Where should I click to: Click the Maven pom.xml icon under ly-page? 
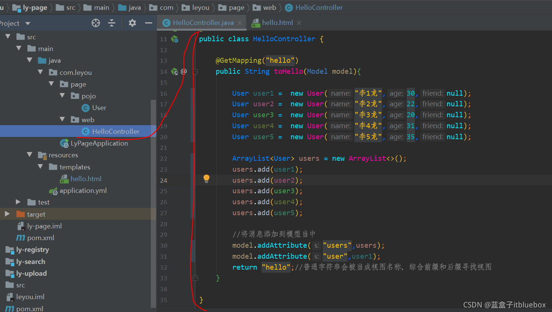tap(20, 238)
